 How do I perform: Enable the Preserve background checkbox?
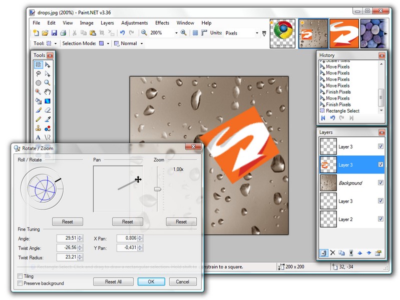20,283
